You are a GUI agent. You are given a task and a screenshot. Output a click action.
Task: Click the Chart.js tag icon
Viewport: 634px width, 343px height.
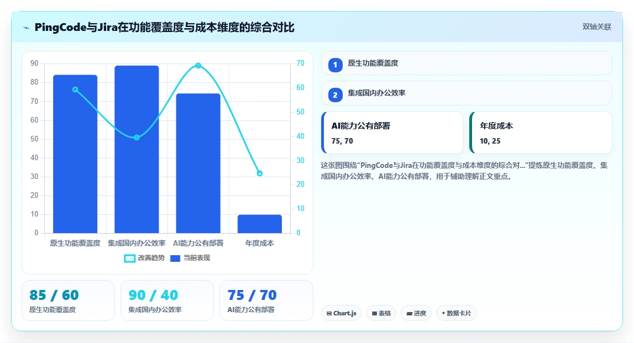(x=329, y=314)
